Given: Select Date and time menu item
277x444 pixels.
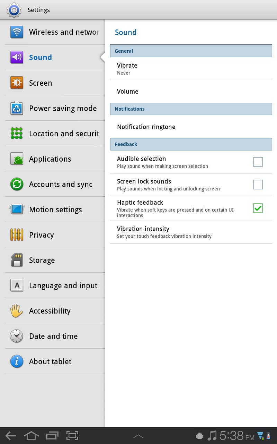Looking at the screenshot, I should 55,336.
